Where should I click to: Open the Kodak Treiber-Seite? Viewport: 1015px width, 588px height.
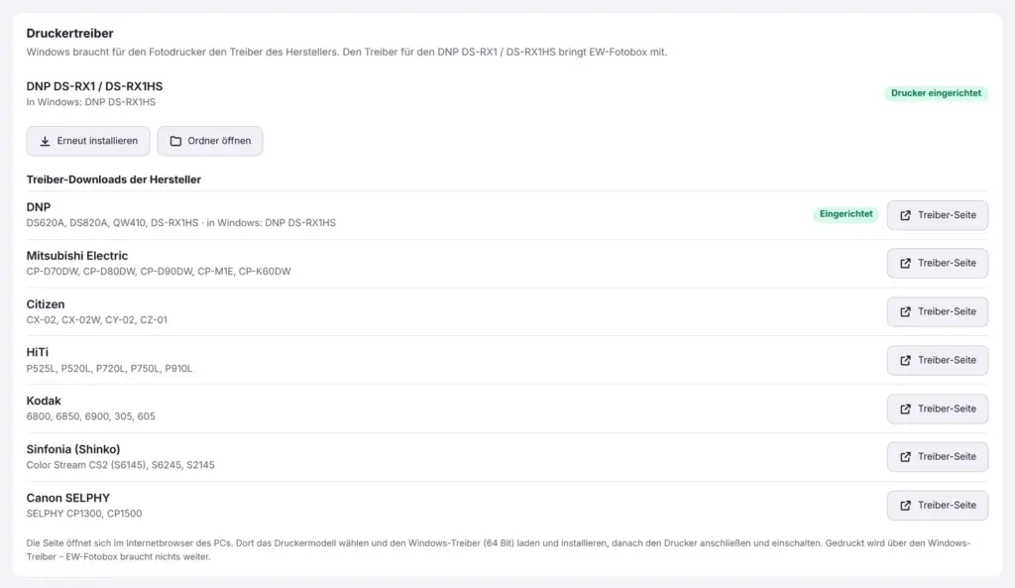tap(938, 410)
